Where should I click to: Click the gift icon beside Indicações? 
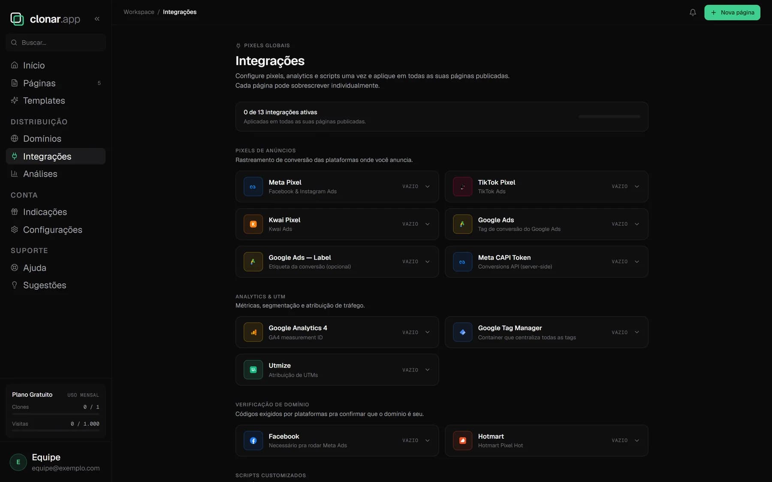15,212
